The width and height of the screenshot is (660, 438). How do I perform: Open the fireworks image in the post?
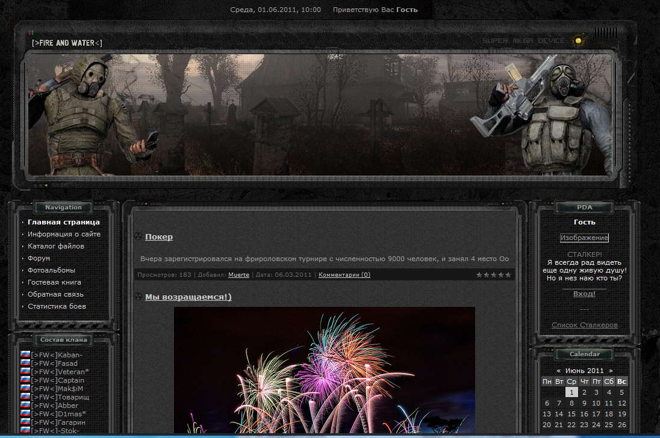tap(325, 370)
